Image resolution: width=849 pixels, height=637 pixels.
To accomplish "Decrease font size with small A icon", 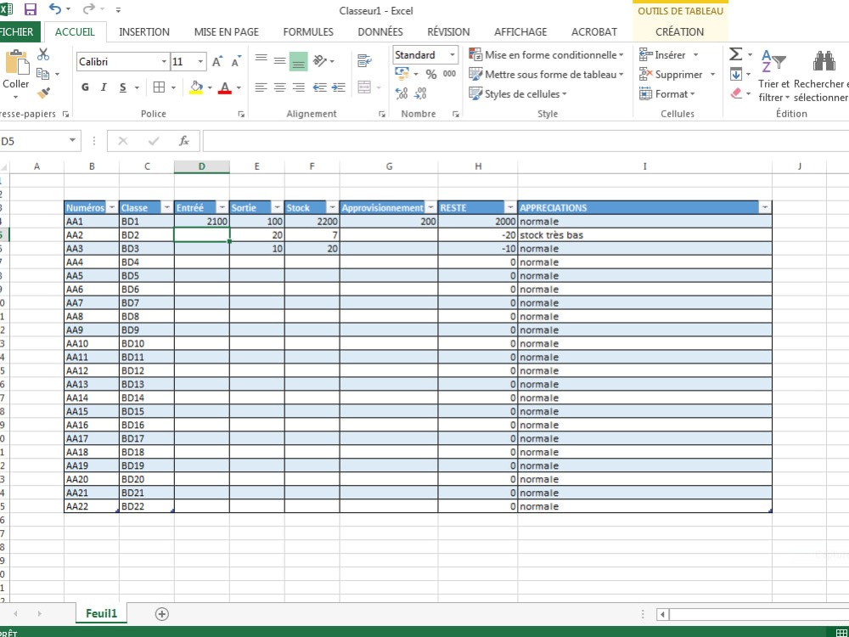I will pyautogui.click(x=235, y=62).
